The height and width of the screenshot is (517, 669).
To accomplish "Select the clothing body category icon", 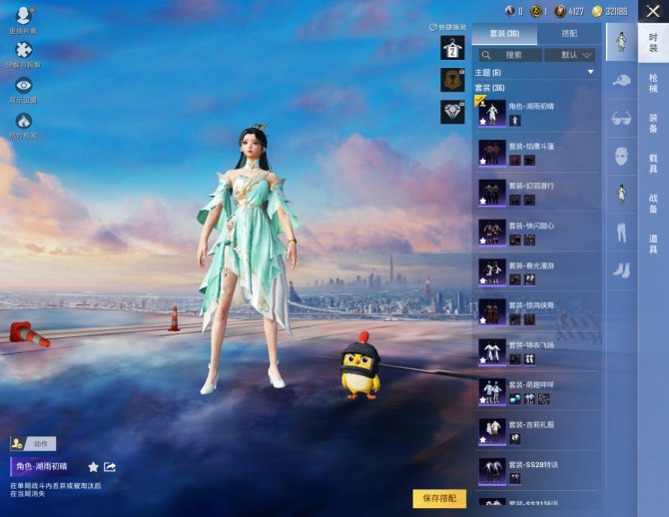I will click(621, 195).
